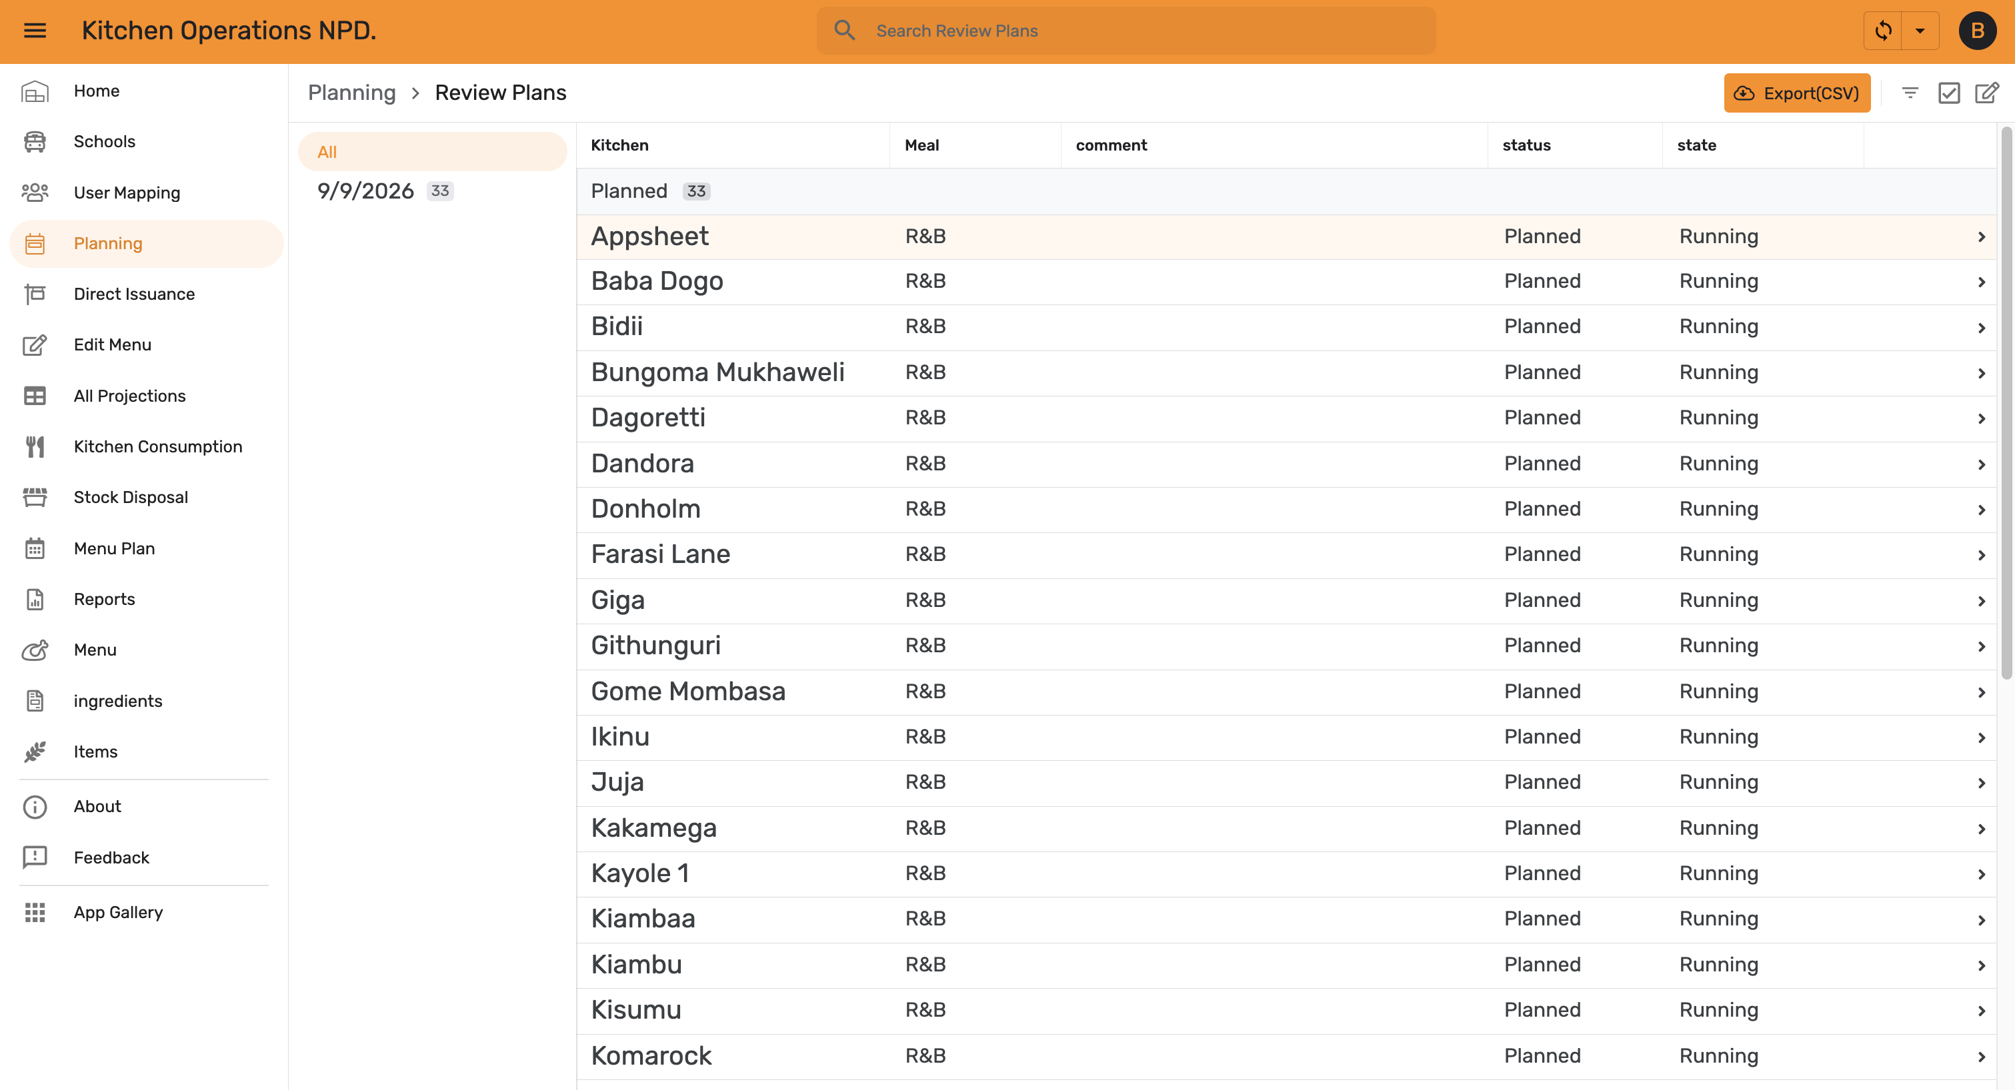Click the vertical scrollbar of the table
This screenshot has height=1090, width=2015.
(x=2006, y=402)
